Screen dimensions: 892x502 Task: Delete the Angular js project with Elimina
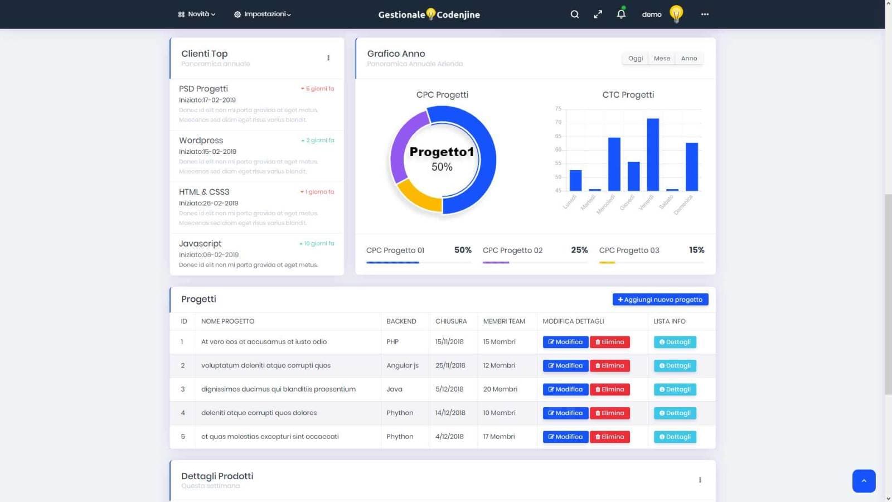[x=610, y=366]
